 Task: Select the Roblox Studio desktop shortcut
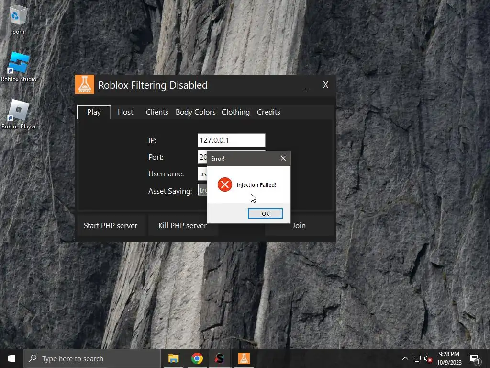19,67
